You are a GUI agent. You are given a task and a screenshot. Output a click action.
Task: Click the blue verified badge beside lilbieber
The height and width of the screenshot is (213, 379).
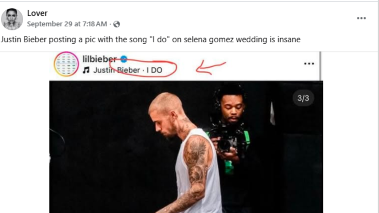click(124, 59)
